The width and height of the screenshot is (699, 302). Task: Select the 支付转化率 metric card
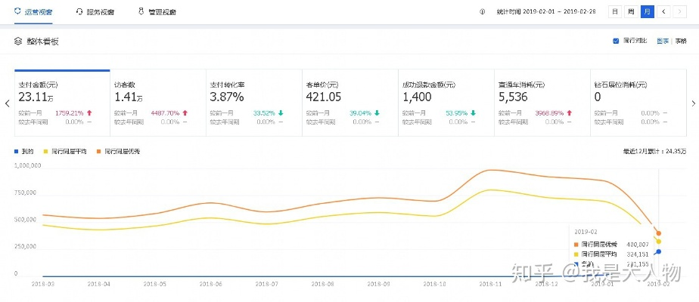[254, 102]
